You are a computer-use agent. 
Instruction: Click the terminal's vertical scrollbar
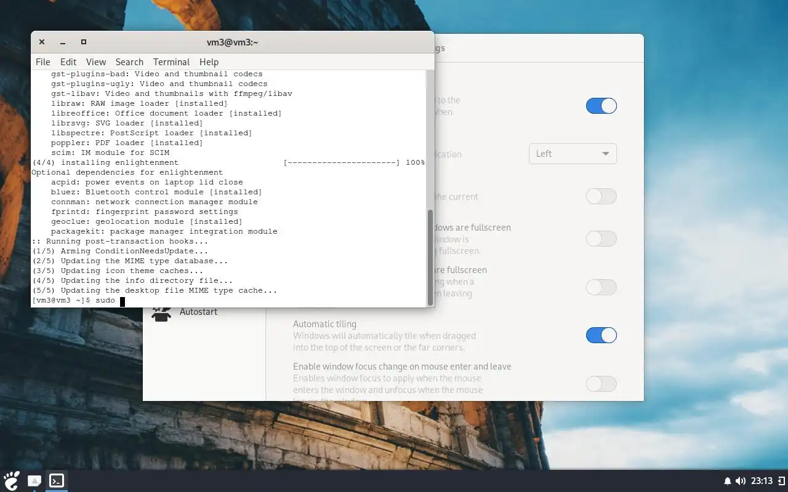tap(430, 257)
